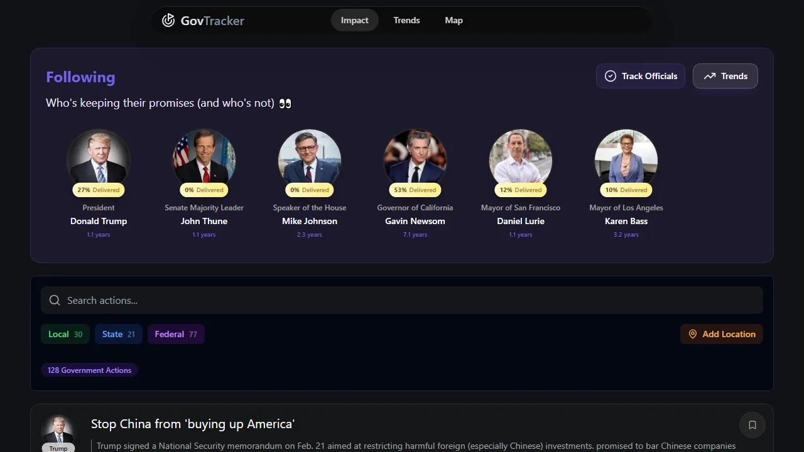Click the trending line icon in the Trends button
The height and width of the screenshot is (452, 804).
709,75
